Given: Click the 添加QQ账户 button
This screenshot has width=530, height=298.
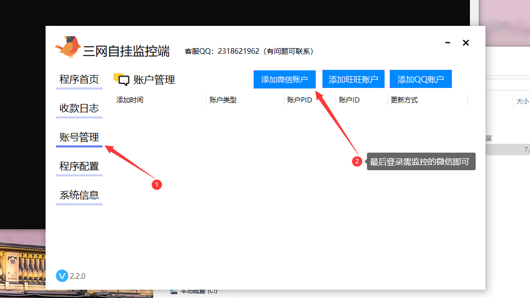Looking at the screenshot, I should pyautogui.click(x=420, y=79).
